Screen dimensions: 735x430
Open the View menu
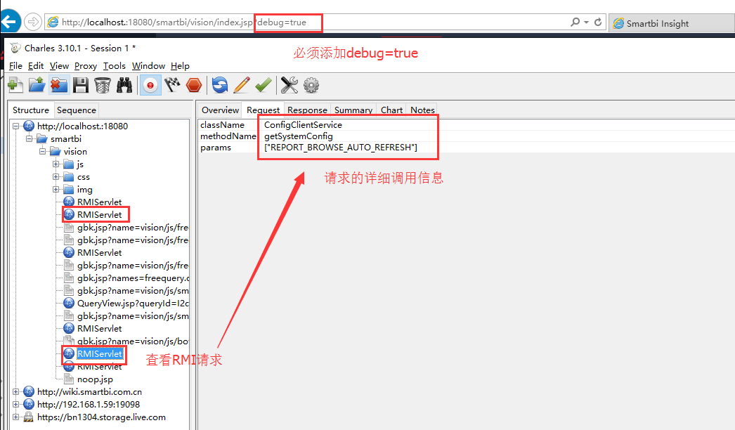pos(59,65)
